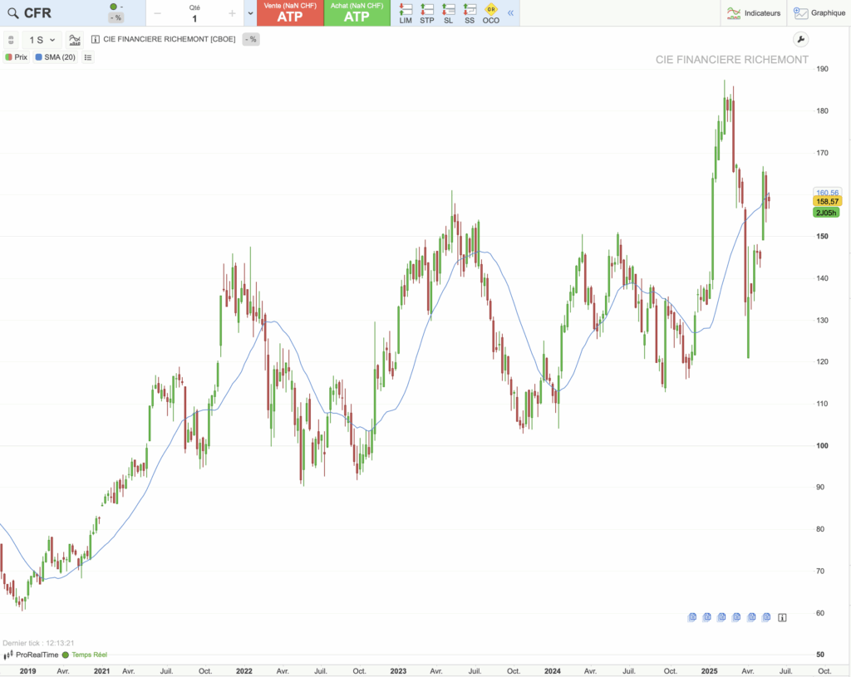Open the indicator list icon
Viewport: 851px width, 677px height.
(88, 57)
